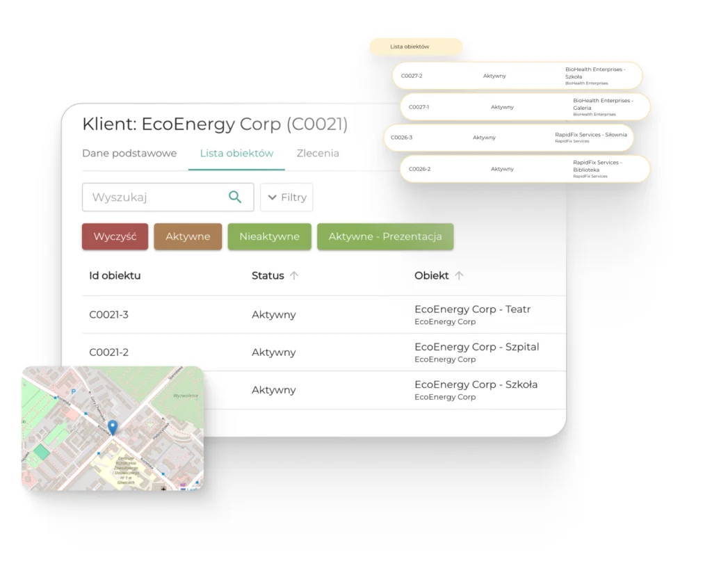The width and height of the screenshot is (712, 577).
Task: Select the C0026-3 RapidFix Siłownia card
Action: [x=508, y=138]
